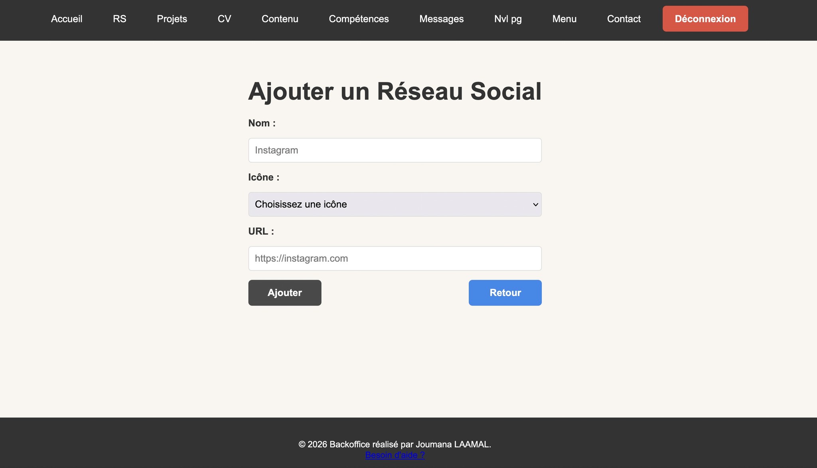The width and height of the screenshot is (817, 468).
Task: Open the RS navigation item
Action: pyautogui.click(x=119, y=19)
